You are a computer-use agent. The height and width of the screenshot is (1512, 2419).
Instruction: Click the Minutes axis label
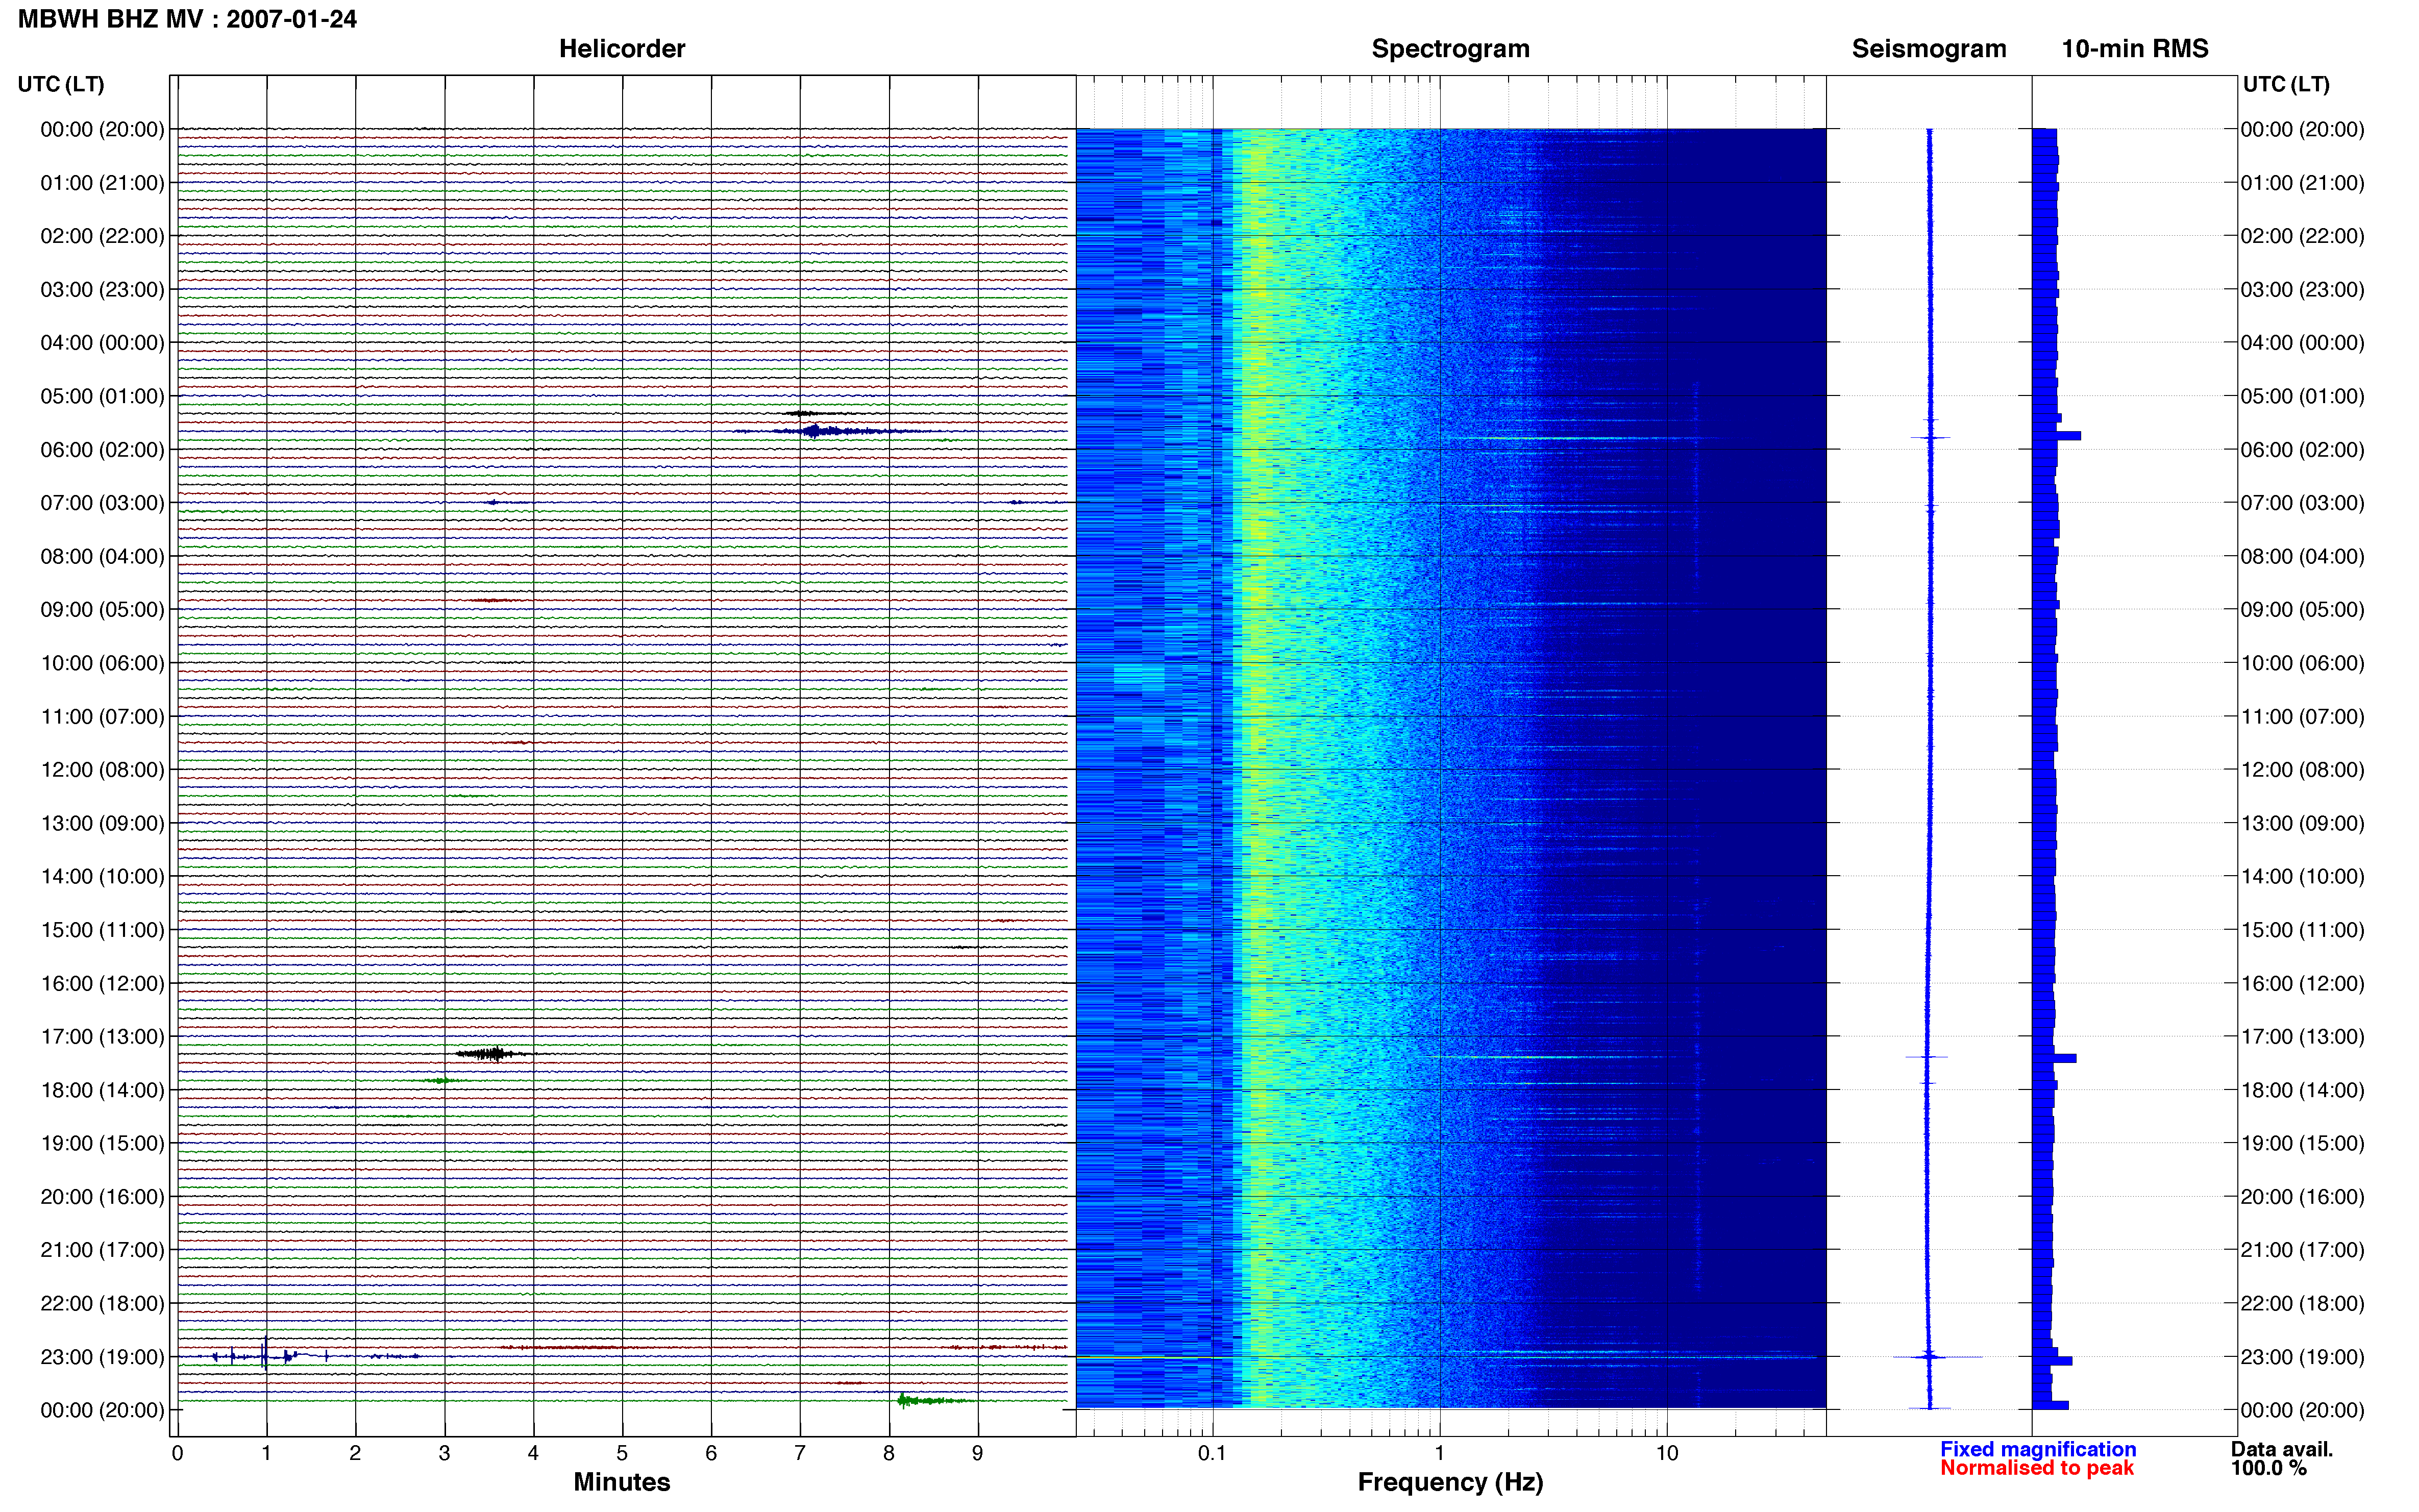click(621, 1482)
